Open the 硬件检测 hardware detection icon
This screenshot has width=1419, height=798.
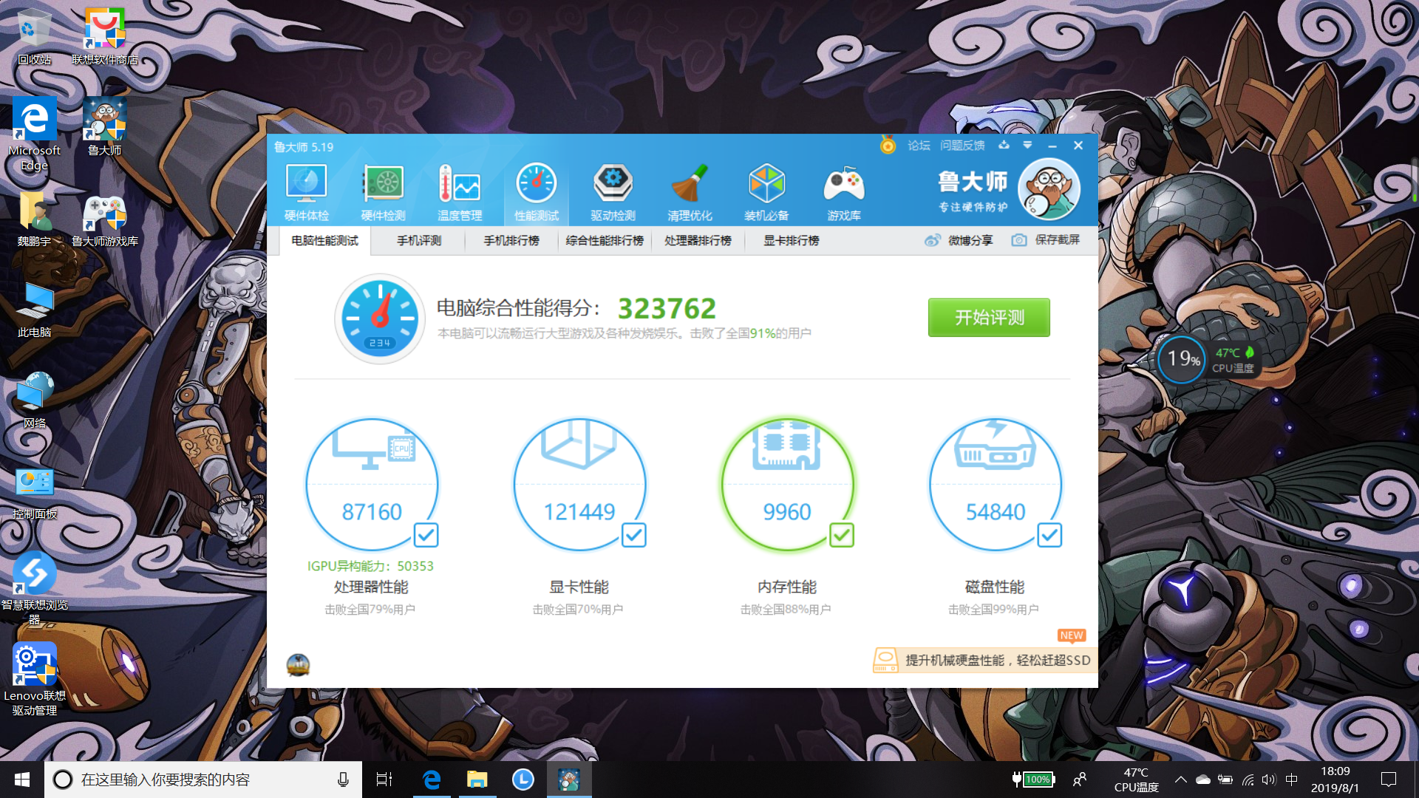(383, 192)
